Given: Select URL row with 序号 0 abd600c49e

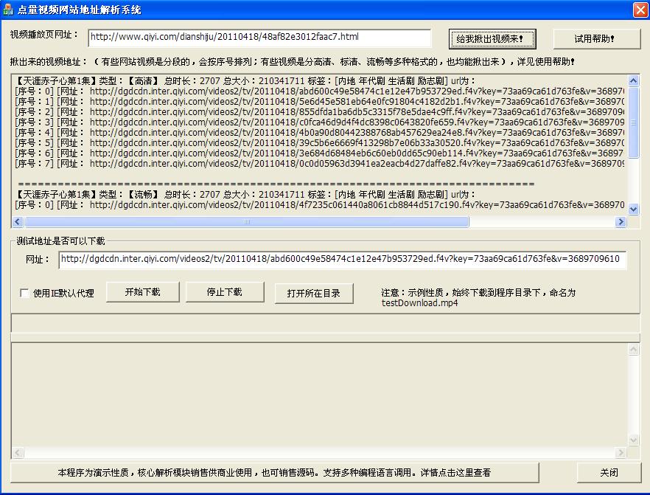Looking at the screenshot, I should (x=319, y=91).
